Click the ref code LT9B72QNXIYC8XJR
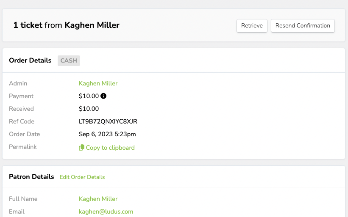The image size is (348, 217). (108, 121)
